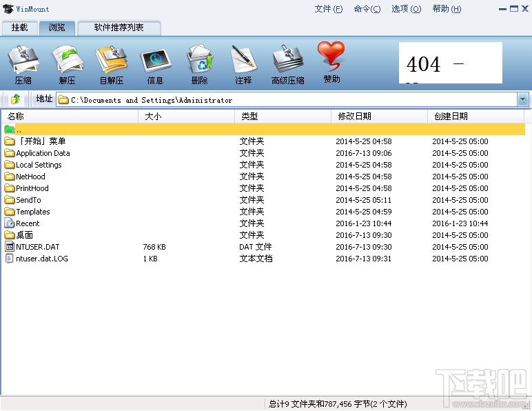Open the 选项(O) menu
The image size is (532, 411).
click(x=406, y=9)
